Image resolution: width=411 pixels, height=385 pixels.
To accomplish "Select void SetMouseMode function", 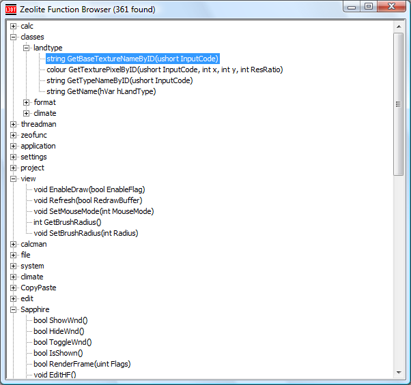I will coord(94,211).
